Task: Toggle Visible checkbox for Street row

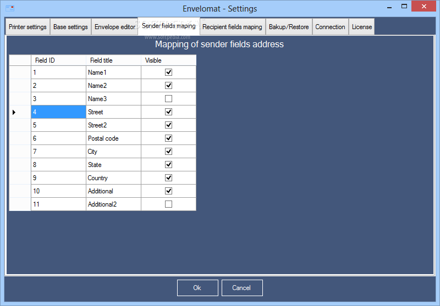Action: click(x=168, y=112)
